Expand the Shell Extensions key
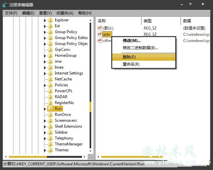The height and width of the screenshot is (170, 213). [x=45, y=127]
